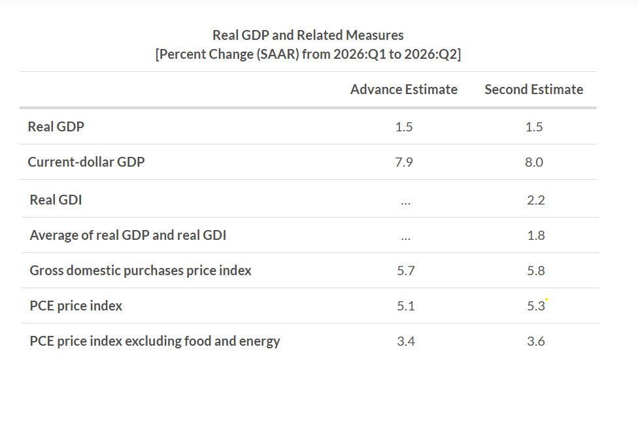638x432 pixels.
Task: Click the PCE price index row label
Action: point(76,306)
